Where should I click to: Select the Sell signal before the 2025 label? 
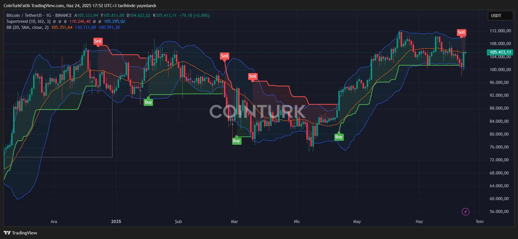(x=98, y=41)
